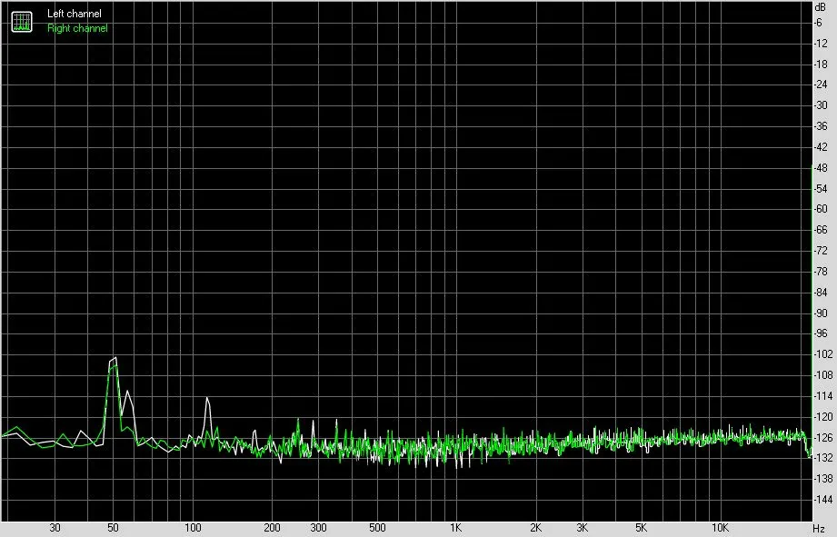Screen dimensions: 837x537
Task: Select the Right channel legend label
Action: pos(77,28)
